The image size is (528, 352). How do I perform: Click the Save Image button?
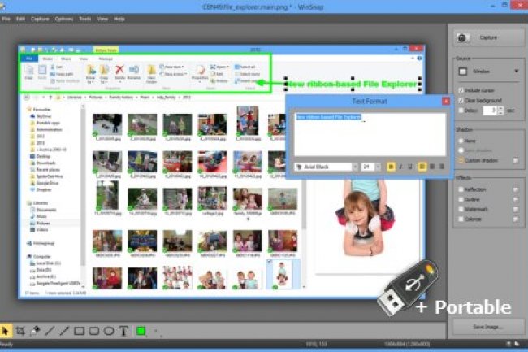pyautogui.click(x=488, y=327)
